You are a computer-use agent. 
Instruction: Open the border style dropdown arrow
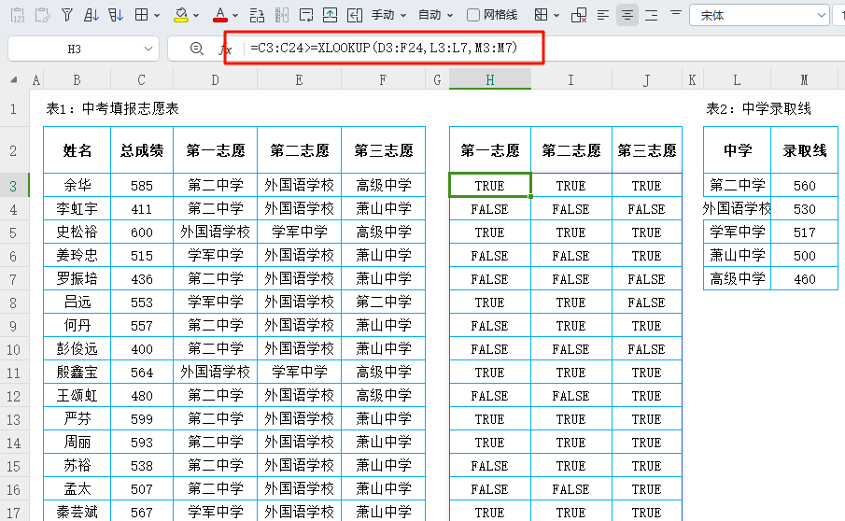[157, 15]
